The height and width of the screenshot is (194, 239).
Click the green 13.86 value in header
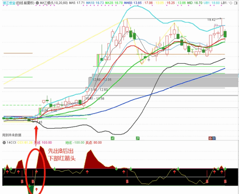tap(182, 3)
